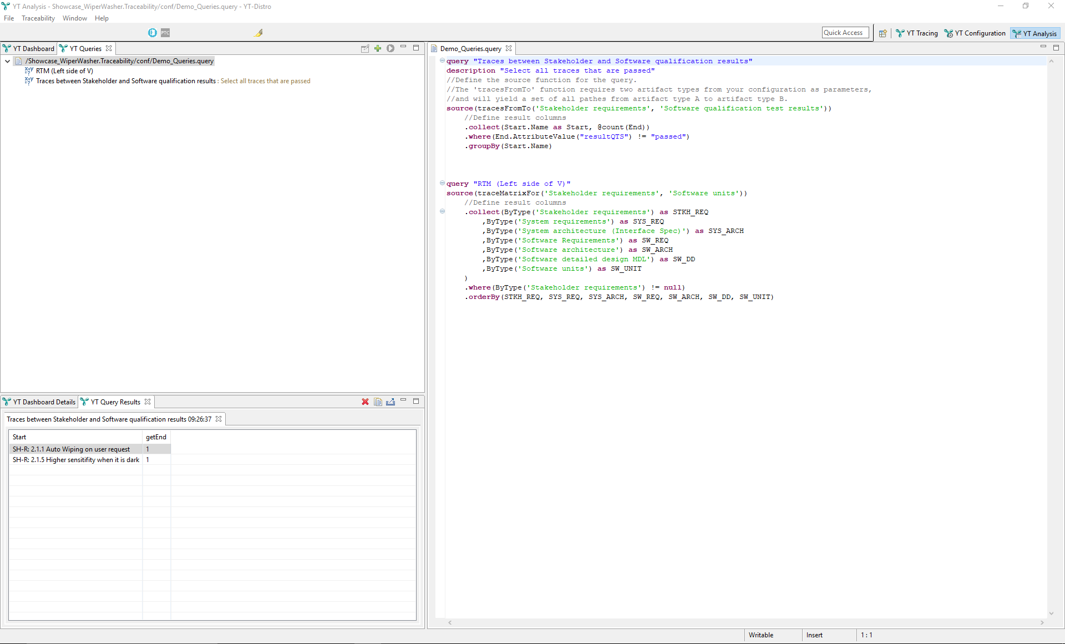Click editor horizontal scrollbar right arrow

click(x=1042, y=623)
